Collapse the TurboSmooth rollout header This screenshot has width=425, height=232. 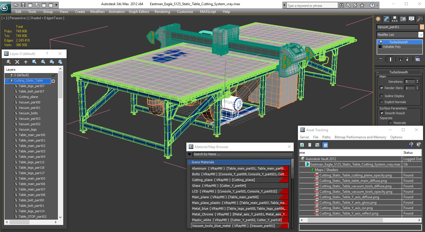(399, 72)
